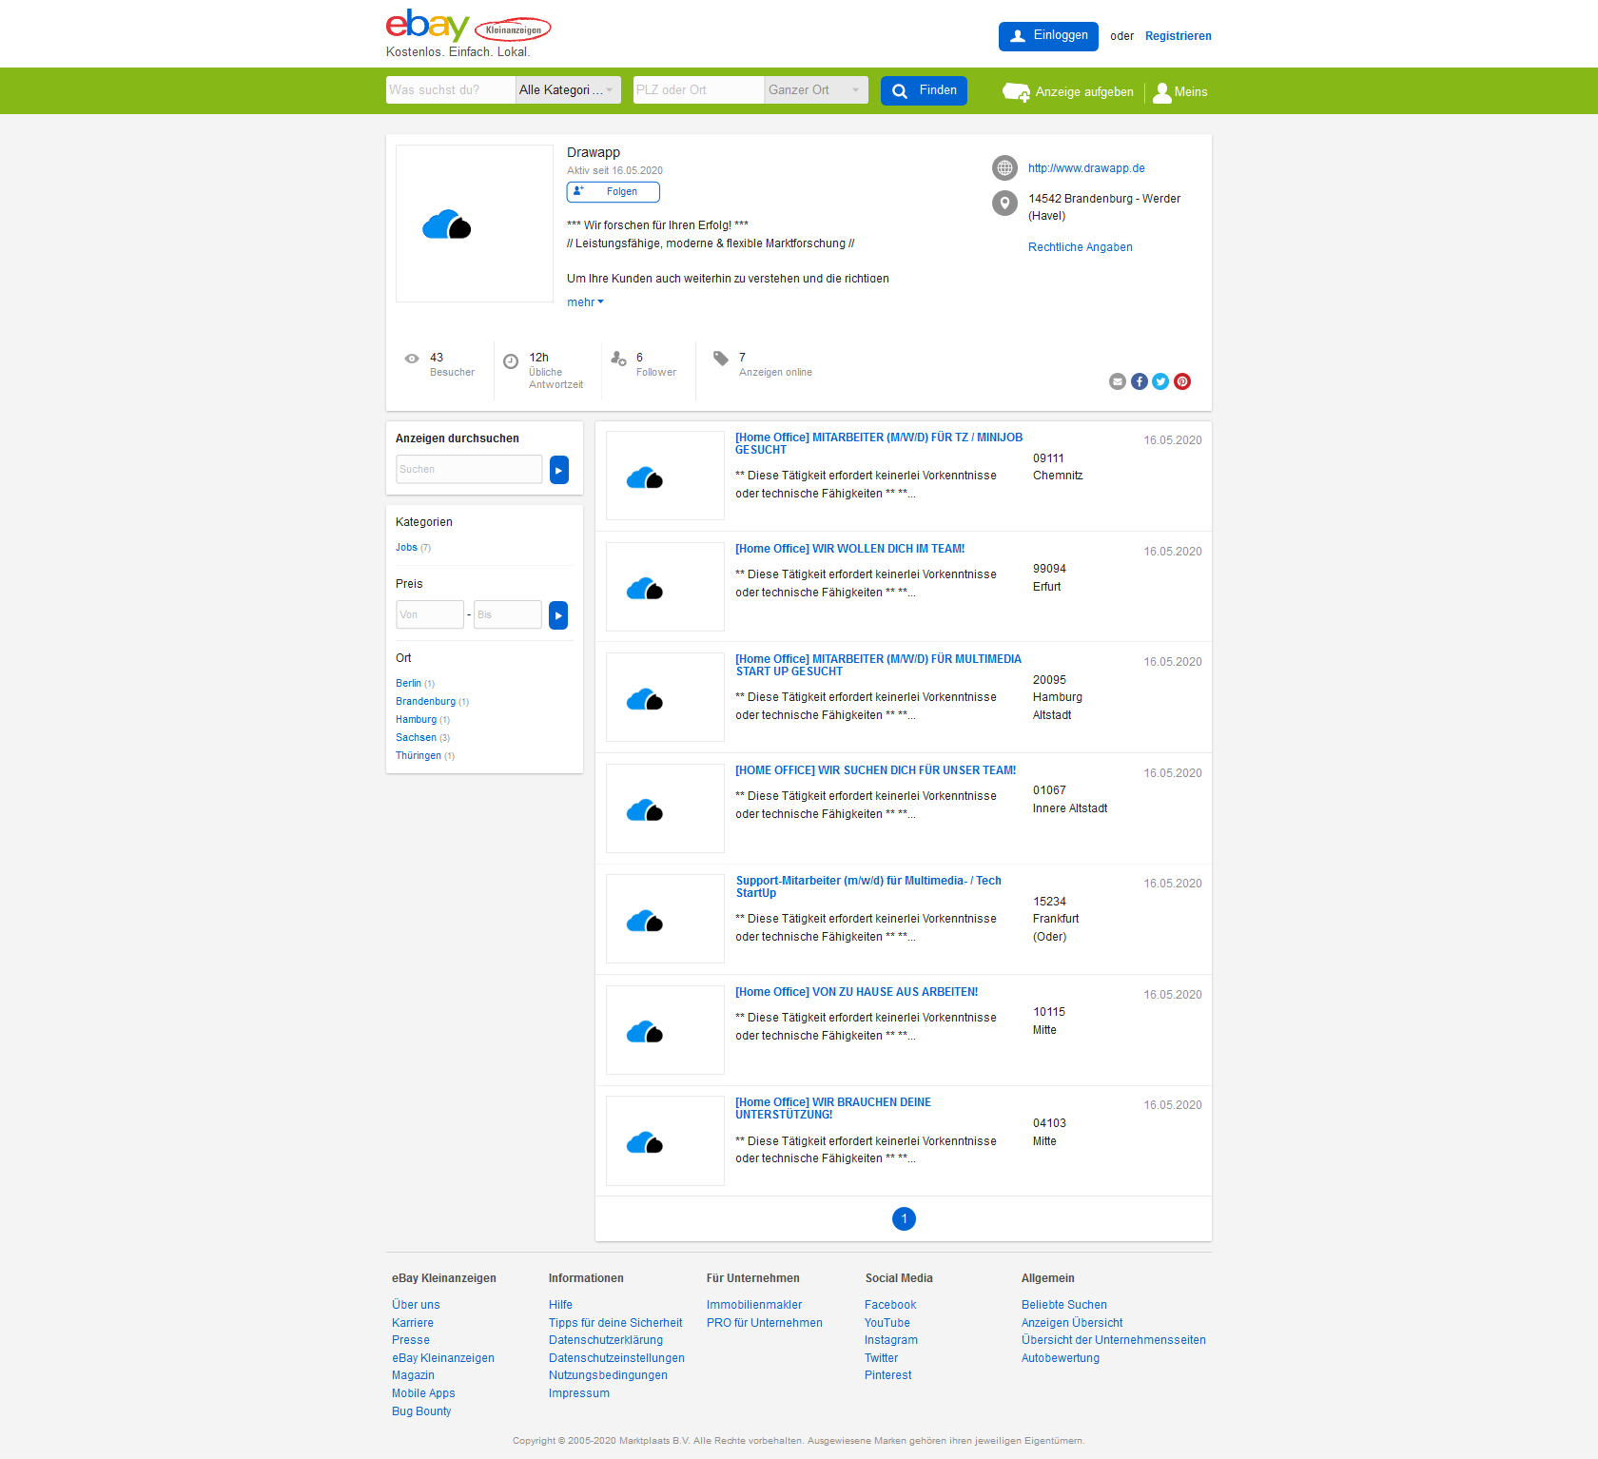Click the Besucher eye icon
The width and height of the screenshot is (1598, 1459).
pos(412,359)
